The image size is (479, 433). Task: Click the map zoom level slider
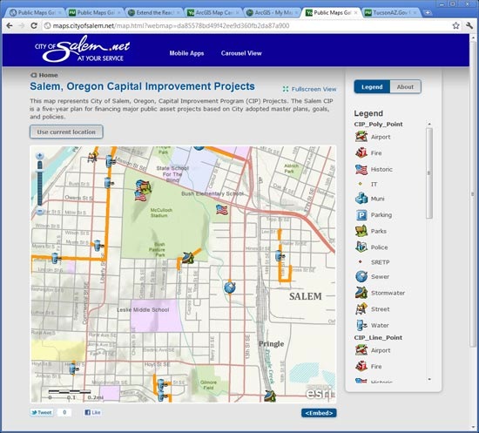click(40, 183)
